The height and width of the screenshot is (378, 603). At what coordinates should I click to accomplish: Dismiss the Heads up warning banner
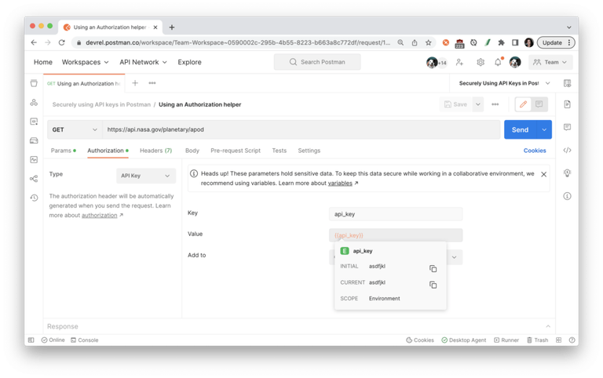click(x=544, y=174)
